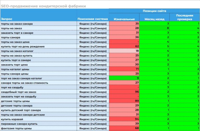
Task: Click the green initial position cell '9'
Action: pos(124,78)
